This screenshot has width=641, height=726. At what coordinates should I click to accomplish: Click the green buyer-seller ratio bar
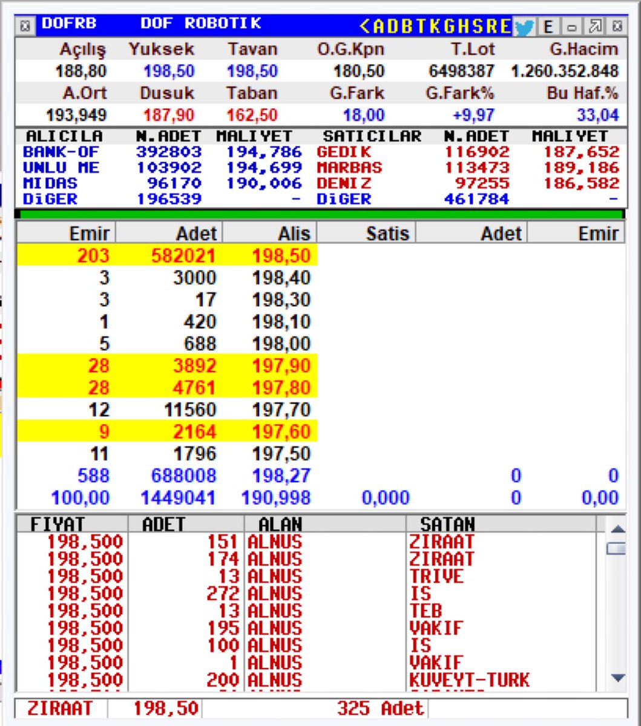tap(321, 214)
